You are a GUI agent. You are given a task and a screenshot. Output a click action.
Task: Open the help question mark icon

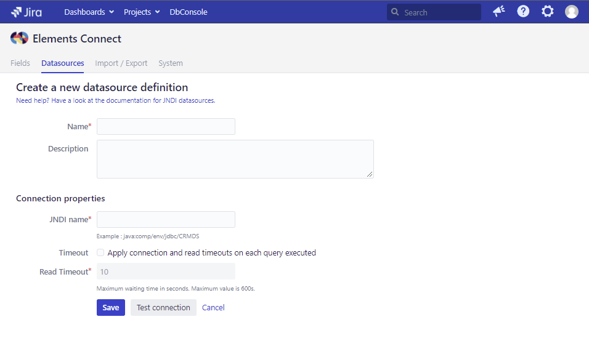523,12
